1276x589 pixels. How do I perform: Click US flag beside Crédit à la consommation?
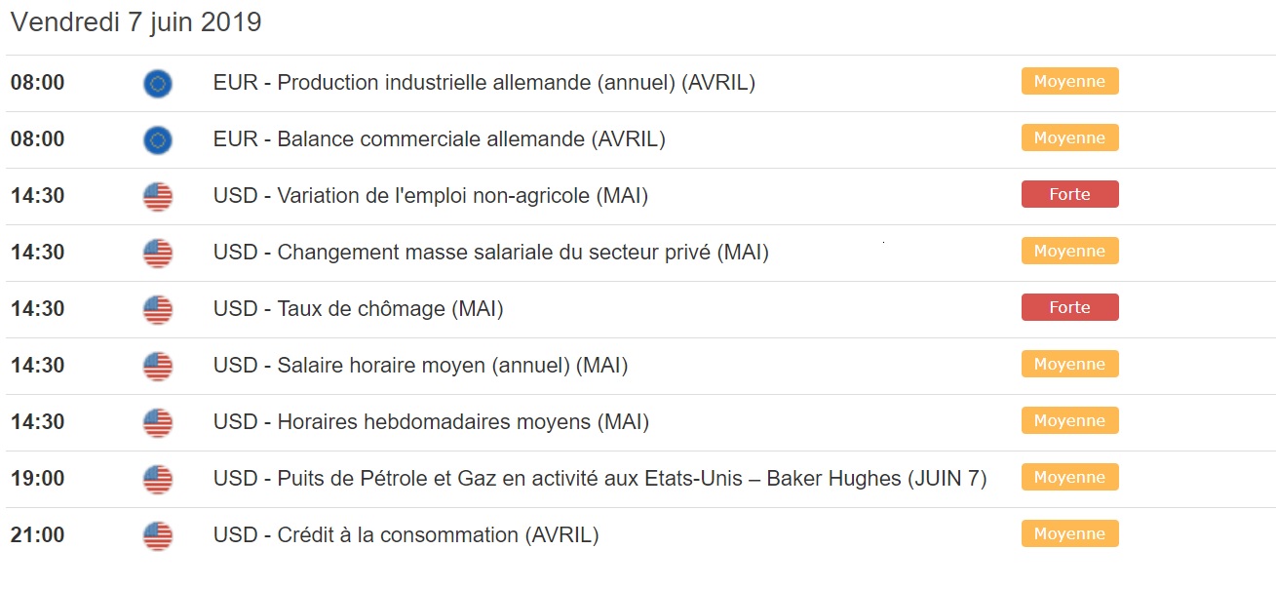[158, 536]
